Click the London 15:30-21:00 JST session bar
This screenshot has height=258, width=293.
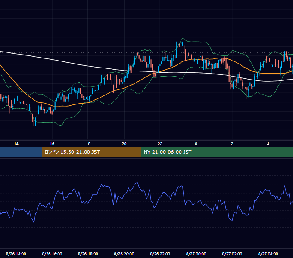coord(91,152)
